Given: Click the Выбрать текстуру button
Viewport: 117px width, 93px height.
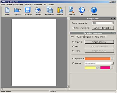Looking at the screenshot, I should click(x=99, y=51).
